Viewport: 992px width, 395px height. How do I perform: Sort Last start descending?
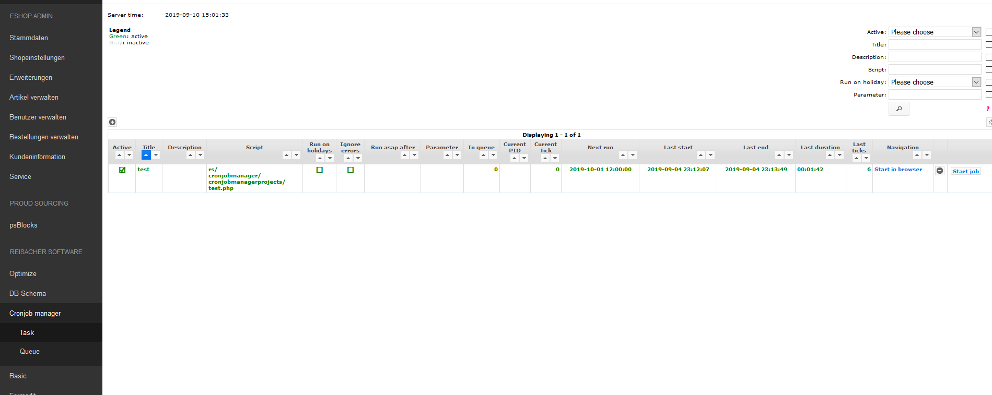710,155
